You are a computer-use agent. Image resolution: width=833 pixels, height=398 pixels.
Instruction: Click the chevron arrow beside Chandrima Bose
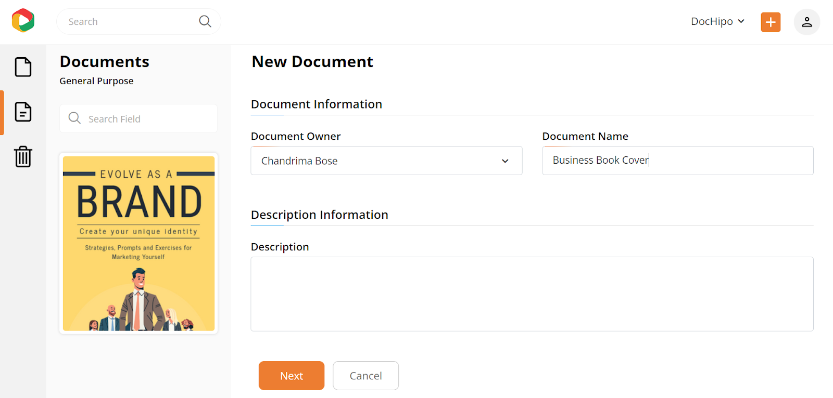pyautogui.click(x=504, y=161)
